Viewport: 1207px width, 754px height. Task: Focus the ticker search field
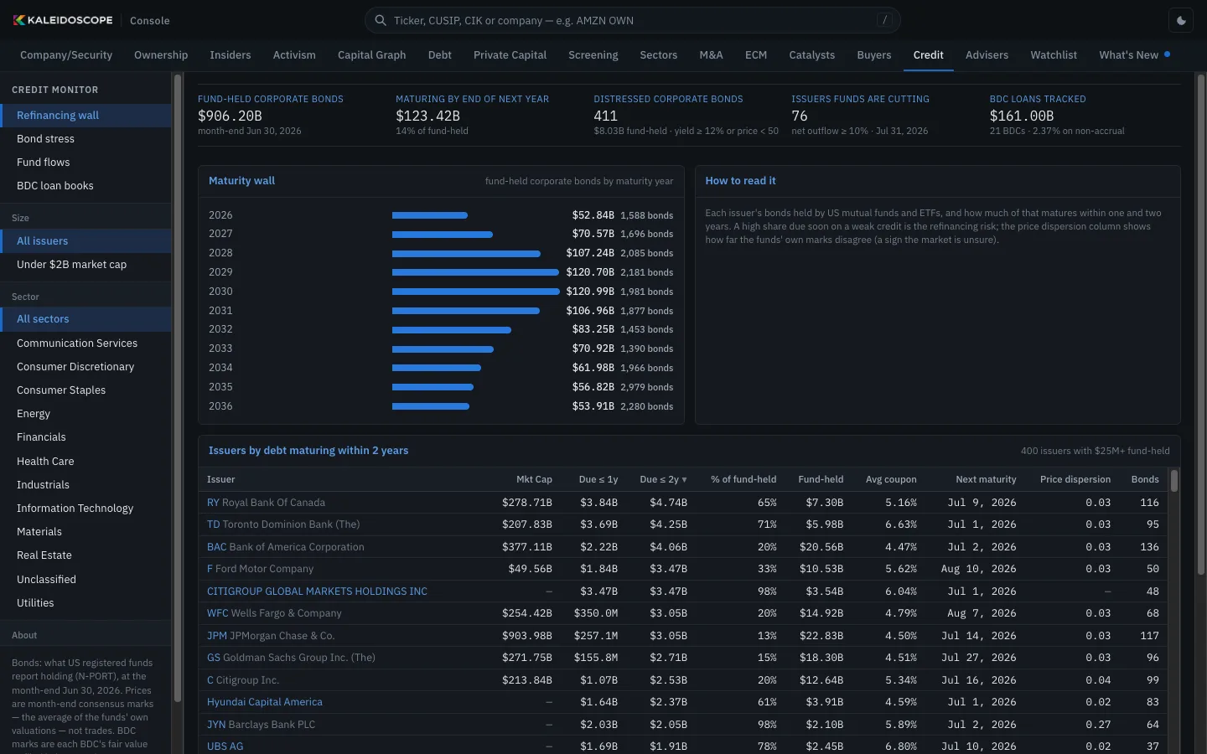(633, 20)
